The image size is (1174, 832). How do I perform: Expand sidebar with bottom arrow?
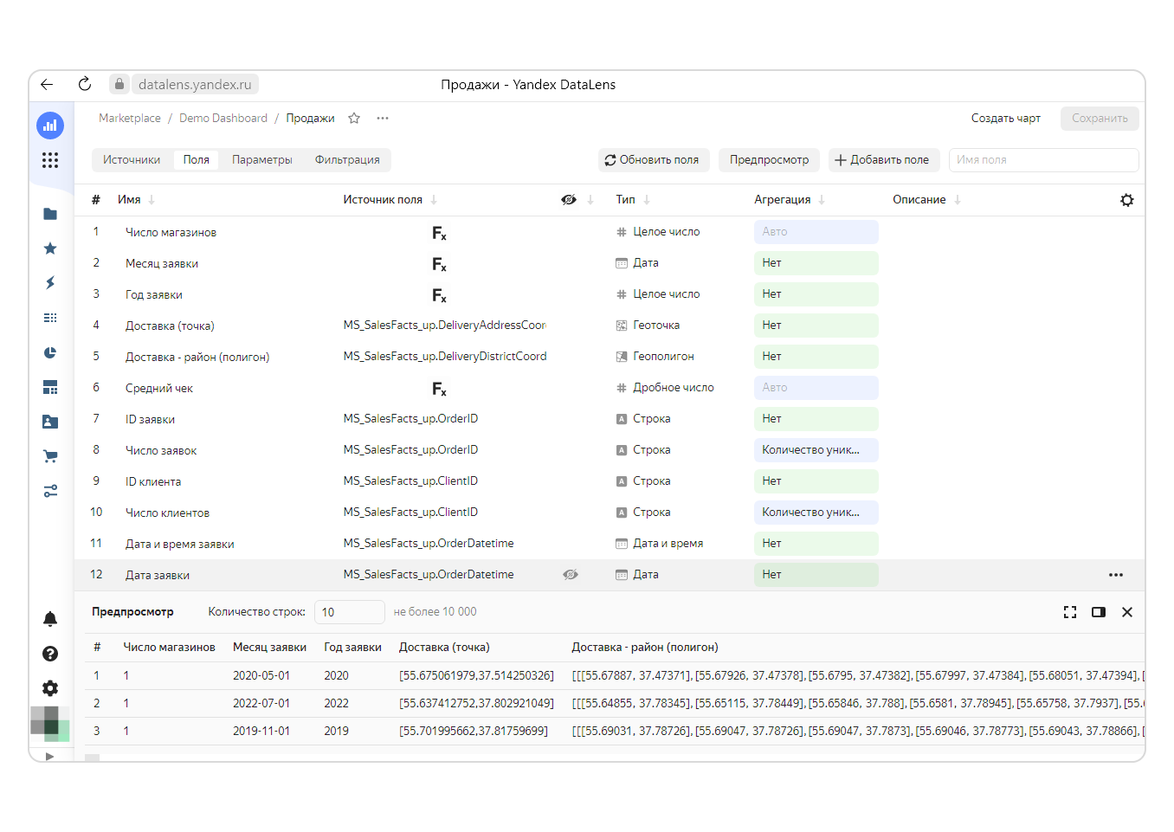(49, 756)
